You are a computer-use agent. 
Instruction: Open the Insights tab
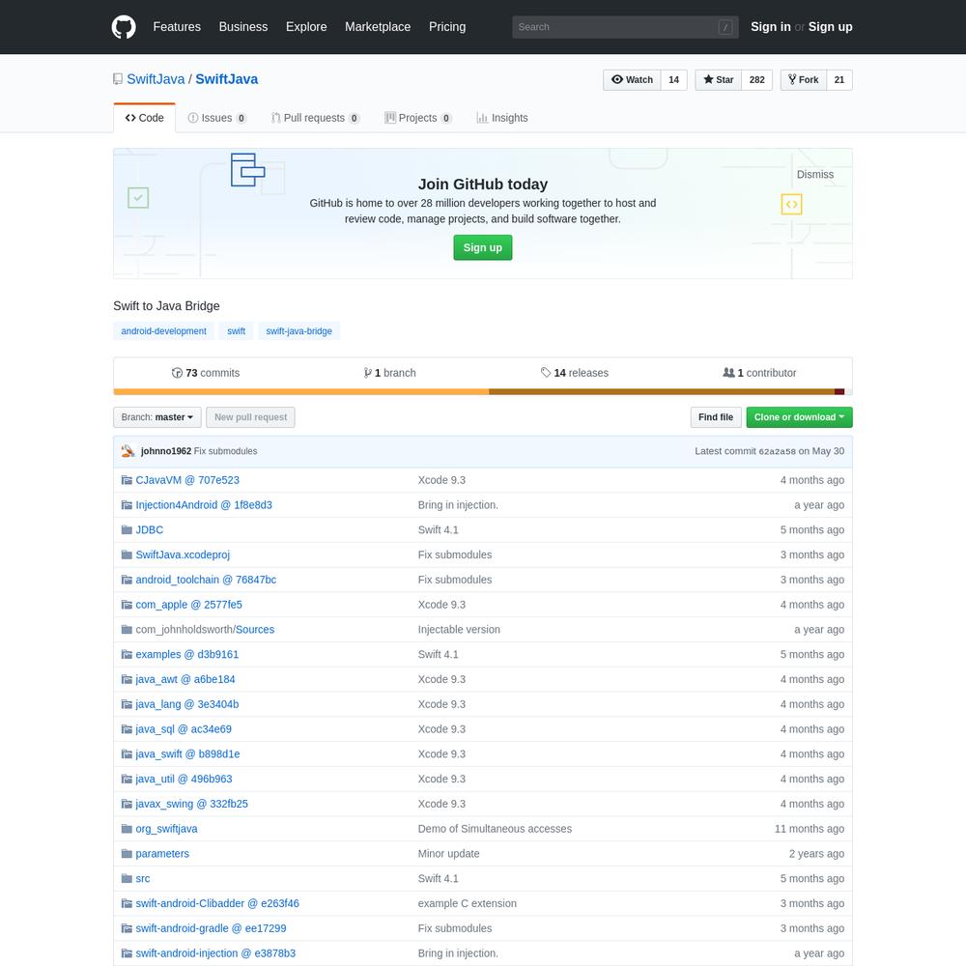[502, 118]
